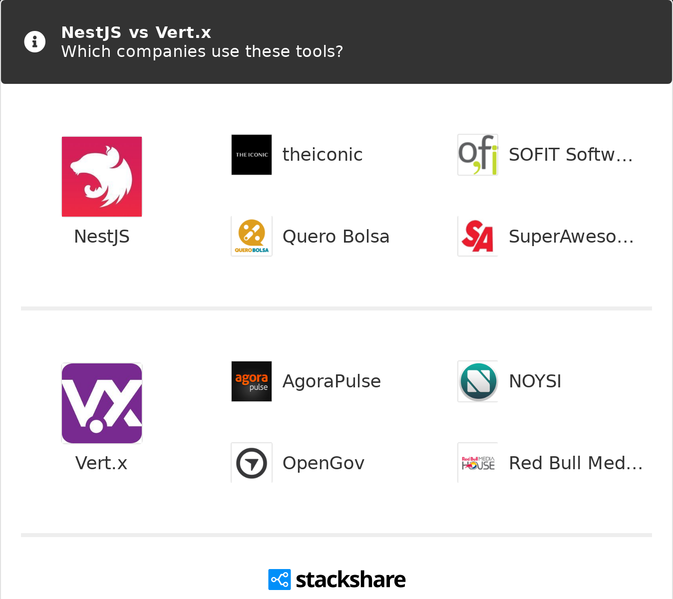Click the blue StackShare share icon
Image resolution: width=673 pixels, height=599 pixels.
279,580
